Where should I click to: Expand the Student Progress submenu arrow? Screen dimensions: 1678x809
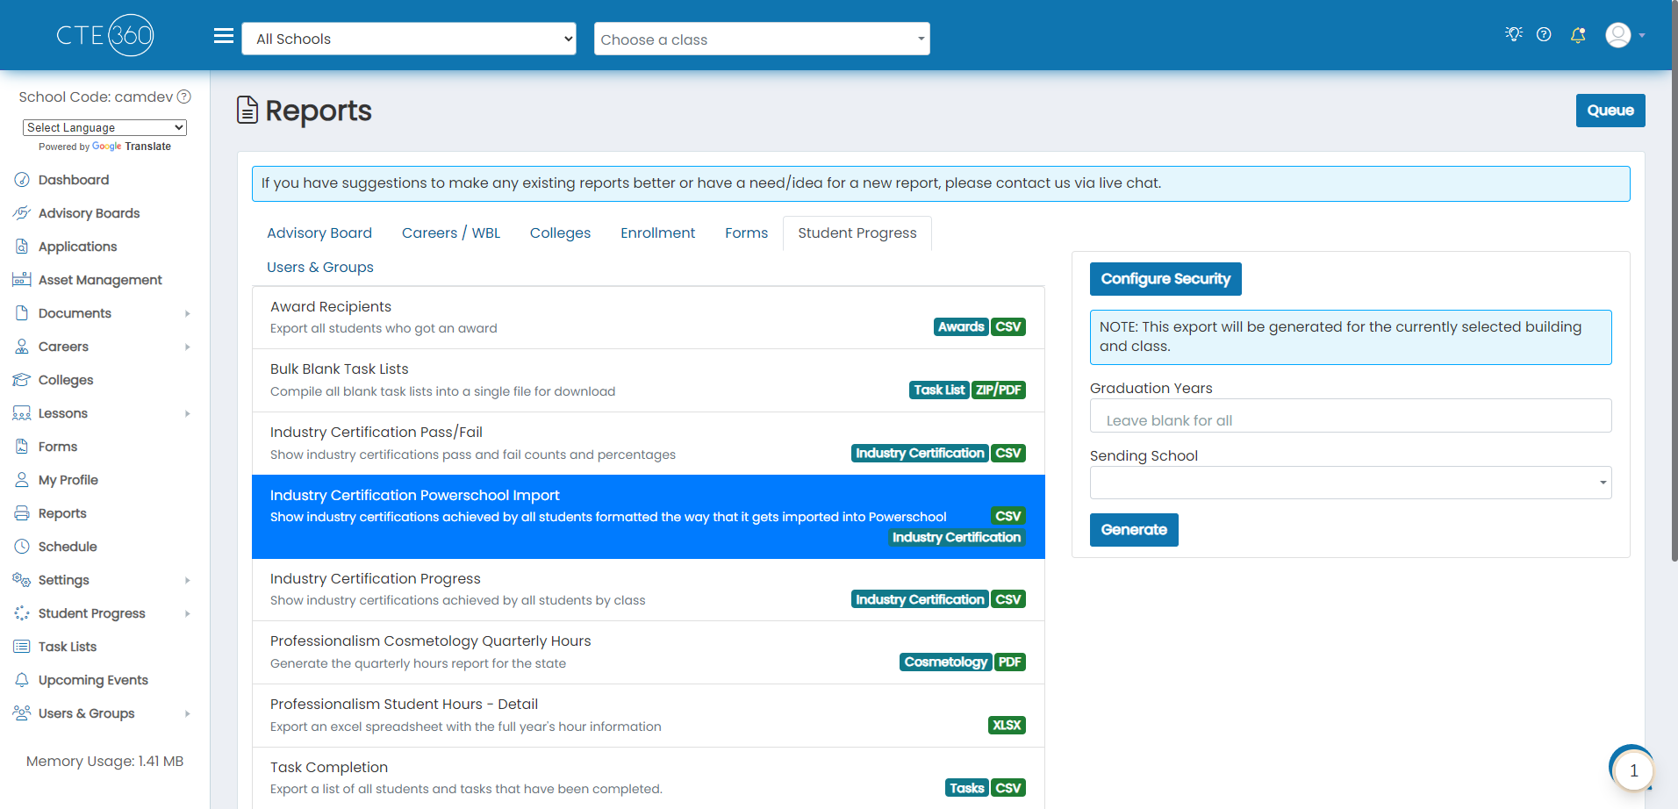pos(188,613)
